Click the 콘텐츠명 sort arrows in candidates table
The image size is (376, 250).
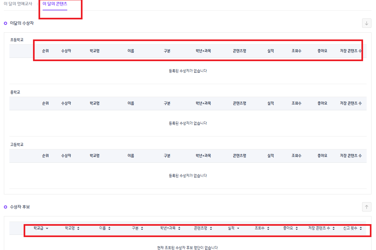211,228
